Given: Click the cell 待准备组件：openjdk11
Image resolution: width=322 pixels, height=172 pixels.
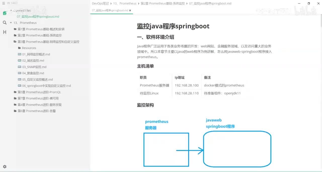Looking at the screenshot, I should (222, 93).
